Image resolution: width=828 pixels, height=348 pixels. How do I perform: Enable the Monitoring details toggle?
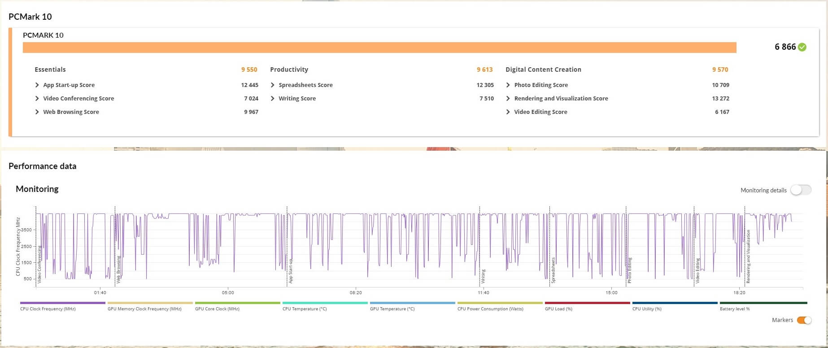pyautogui.click(x=801, y=190)
